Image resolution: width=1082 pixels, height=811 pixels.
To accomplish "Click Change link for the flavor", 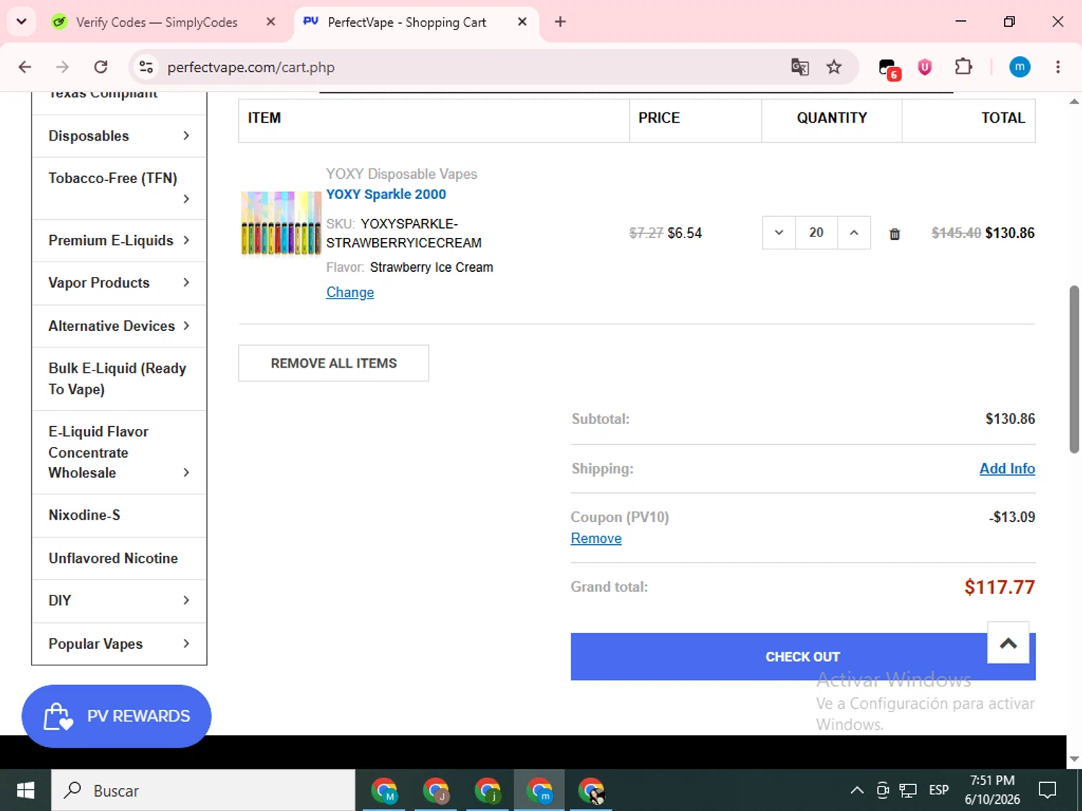I will (x=350, y=293).
